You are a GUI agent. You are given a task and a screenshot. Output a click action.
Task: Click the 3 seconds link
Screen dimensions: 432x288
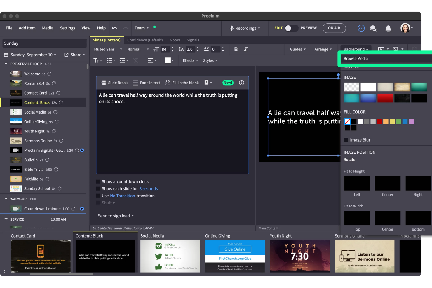coord(148,189)
